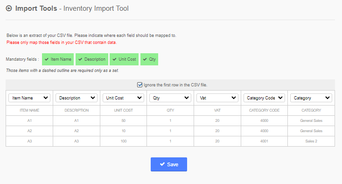The height and width of the screenshot is (184, 342).
Task: Click the Unit Cost mandatory field badge
Action: point(124,59)
